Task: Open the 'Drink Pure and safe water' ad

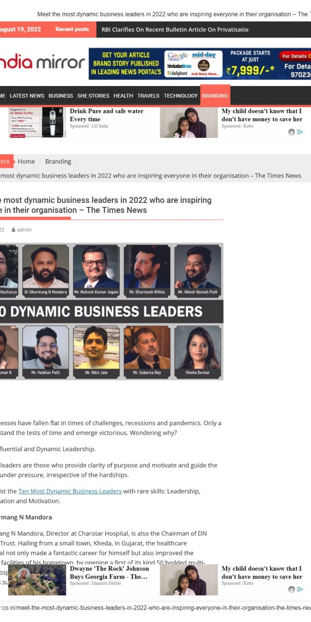Action: [107, 115]
